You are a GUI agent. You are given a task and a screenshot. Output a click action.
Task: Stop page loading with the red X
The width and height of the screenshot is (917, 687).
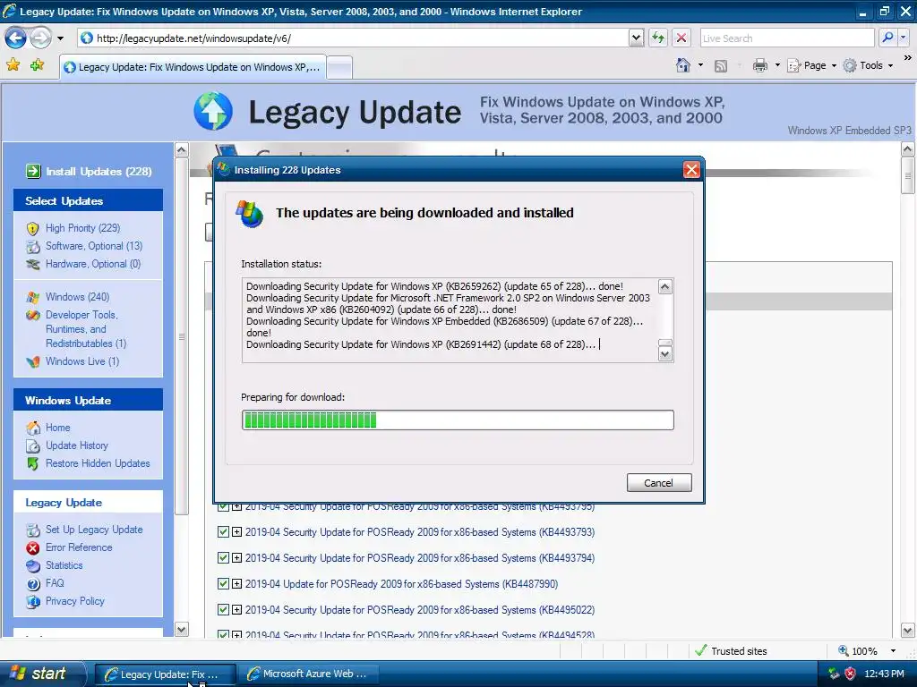click(x=681, y=38)
